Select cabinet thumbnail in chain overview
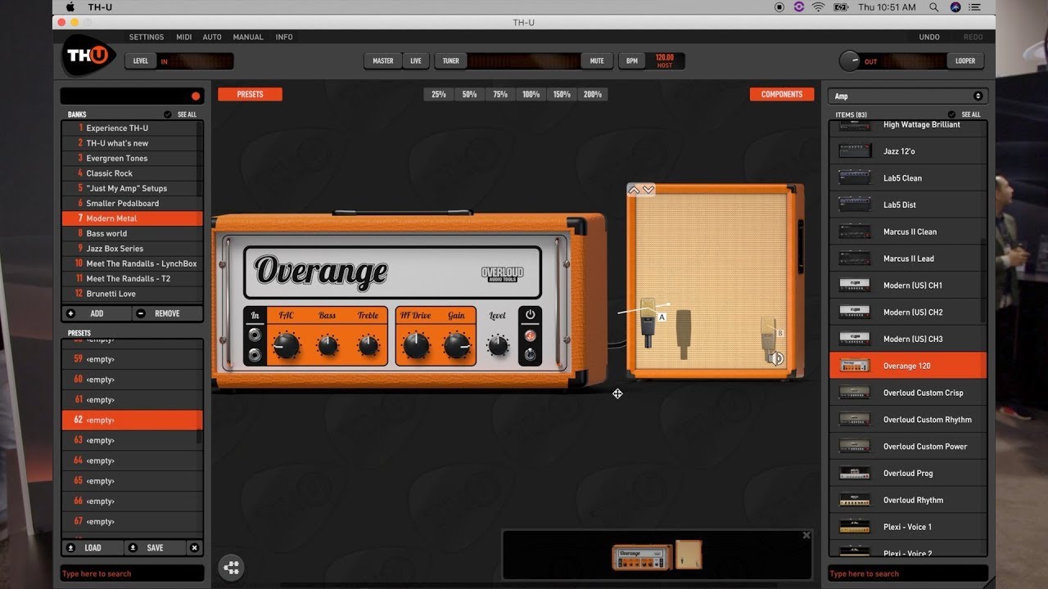Image resolution: width=1048 pixels, height=589 pixels. tap(689, 555)
